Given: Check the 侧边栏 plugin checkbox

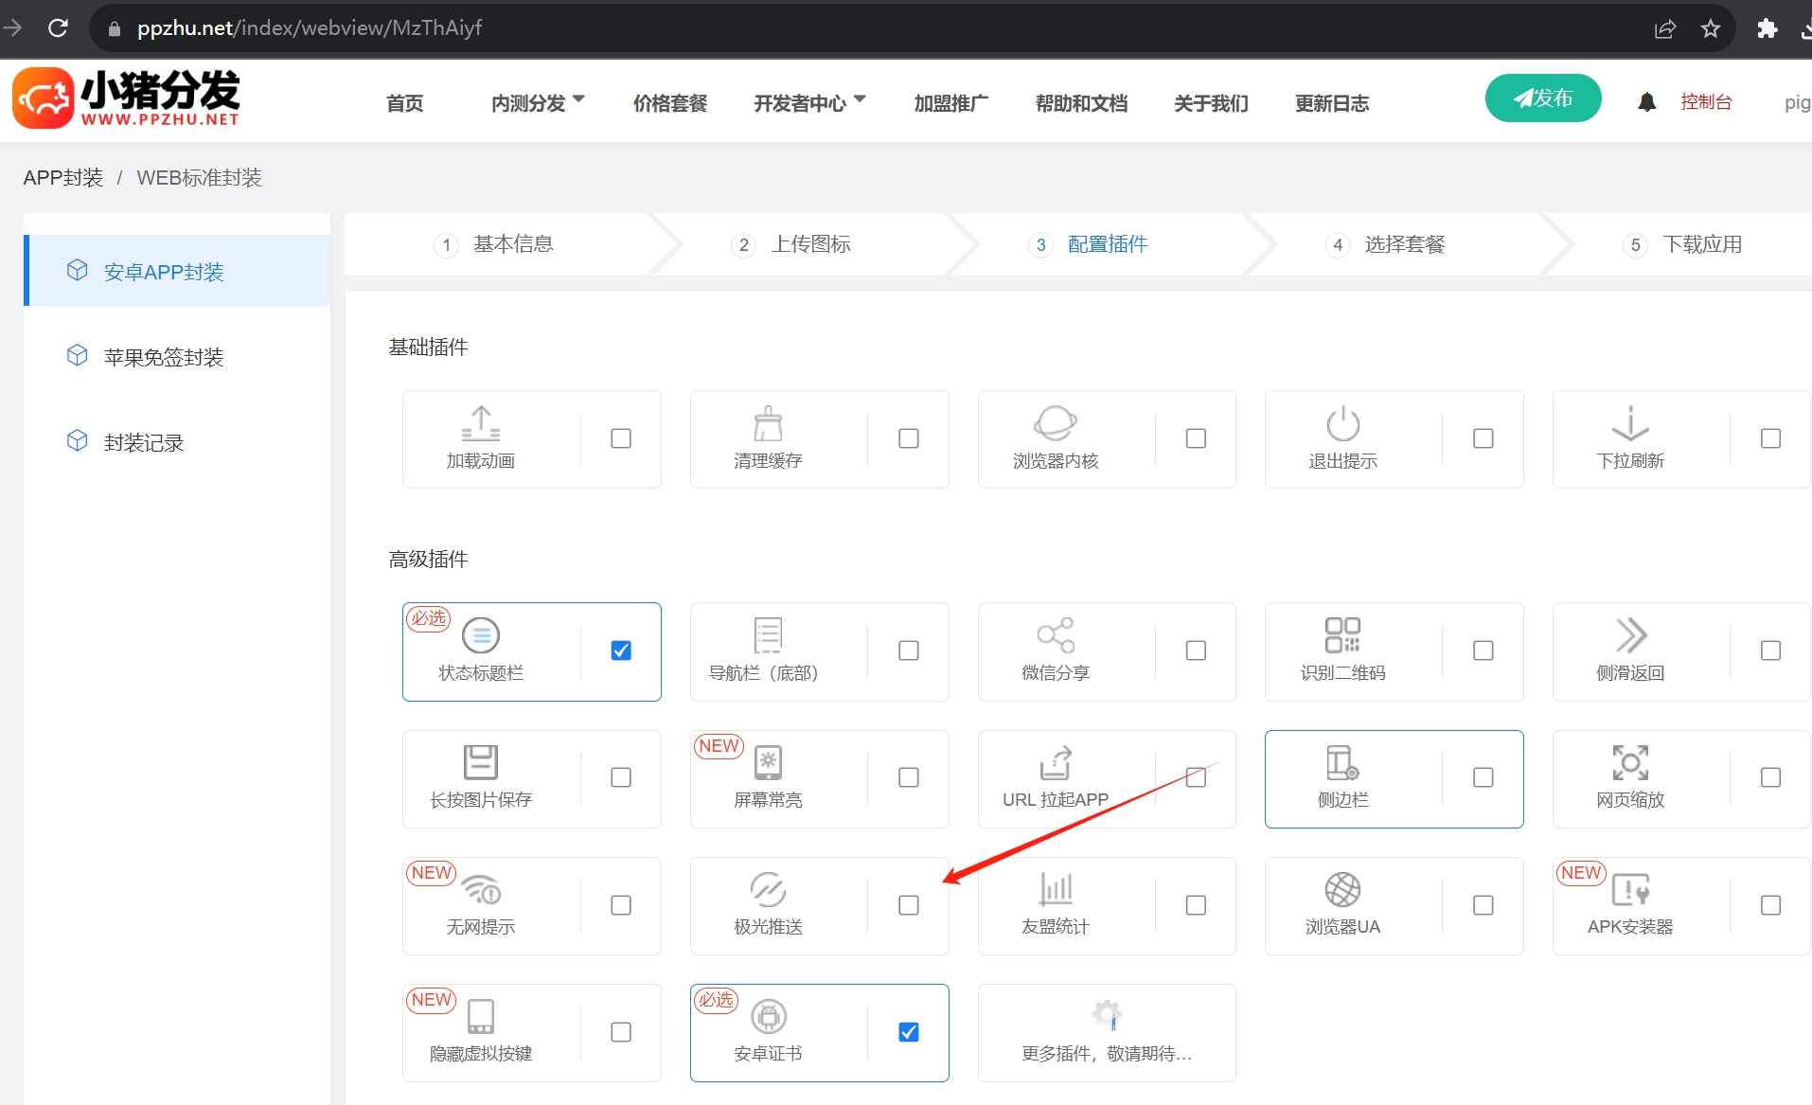Looking at the screenshot, I should [x=1483, y=777].
